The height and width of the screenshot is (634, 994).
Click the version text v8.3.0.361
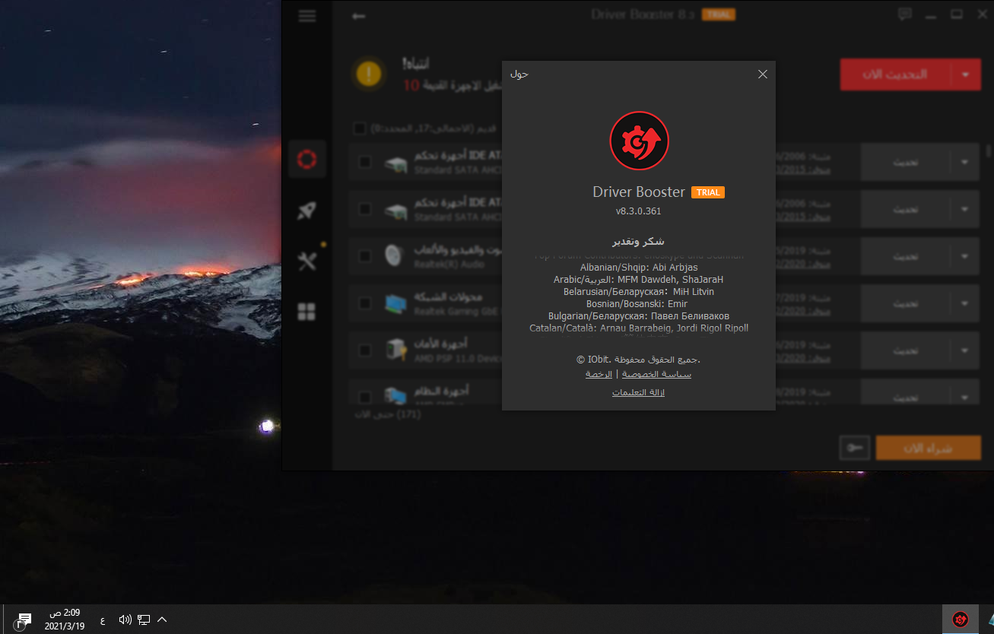pos(638,211)
